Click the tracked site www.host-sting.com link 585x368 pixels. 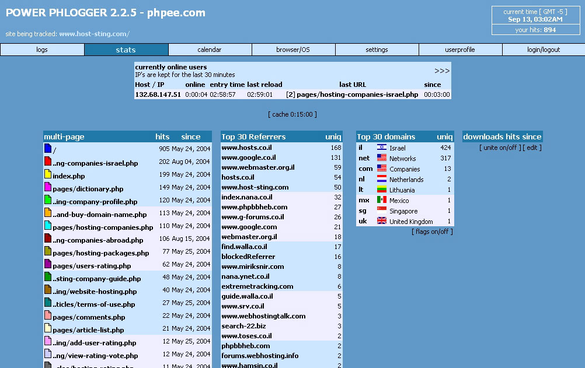click(94, 34)
